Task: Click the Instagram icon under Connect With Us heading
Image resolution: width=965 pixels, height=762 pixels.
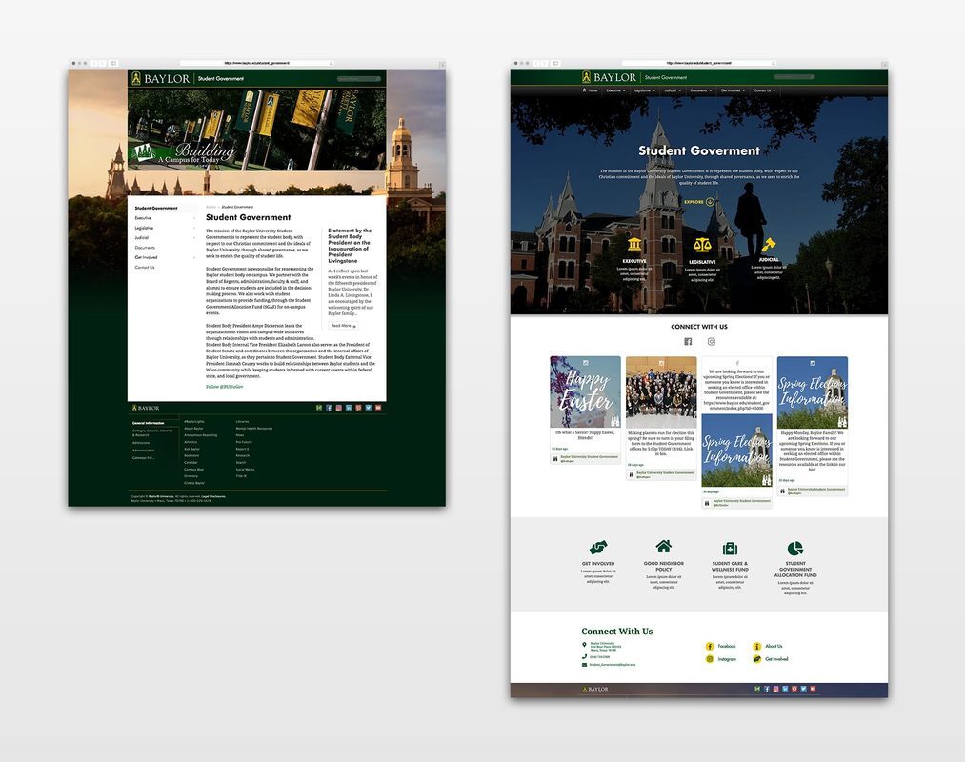Action: pyautogui.click(x=711, y=341)
